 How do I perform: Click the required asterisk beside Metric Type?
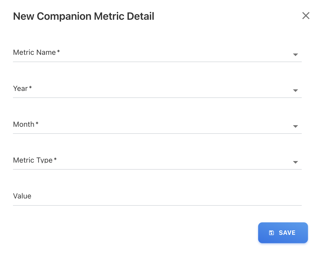pos(55,159)
